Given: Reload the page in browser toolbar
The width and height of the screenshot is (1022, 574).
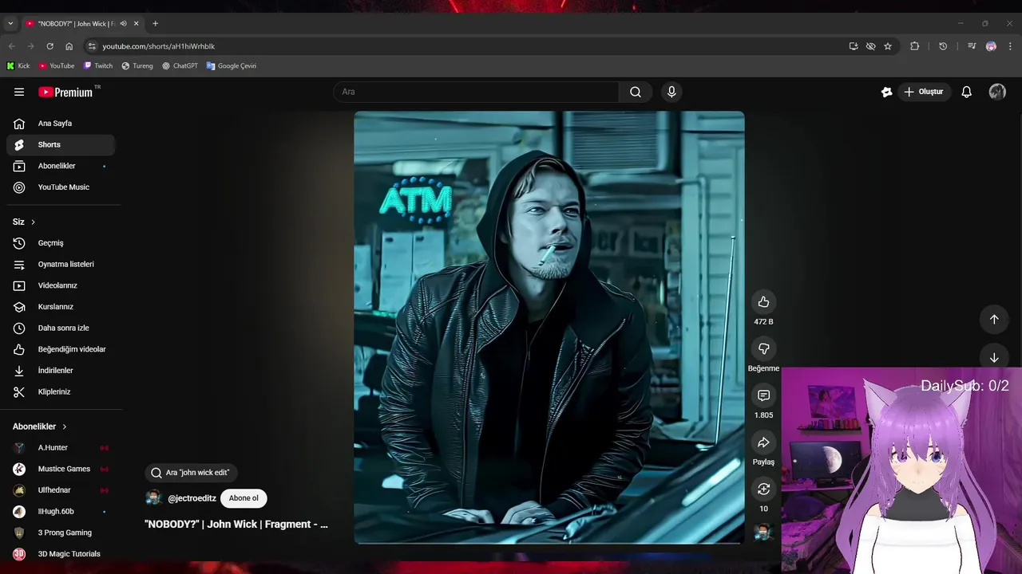Looking at the screenshot, I should coord(50,46).
